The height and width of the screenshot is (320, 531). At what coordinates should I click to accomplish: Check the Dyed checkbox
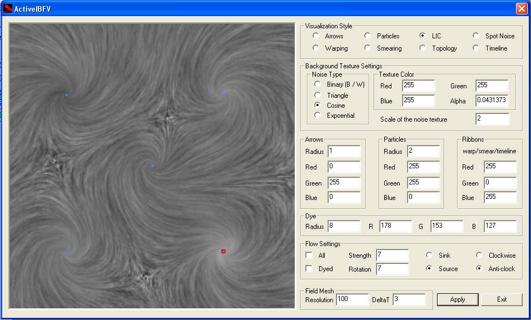(x=309, y=269)
